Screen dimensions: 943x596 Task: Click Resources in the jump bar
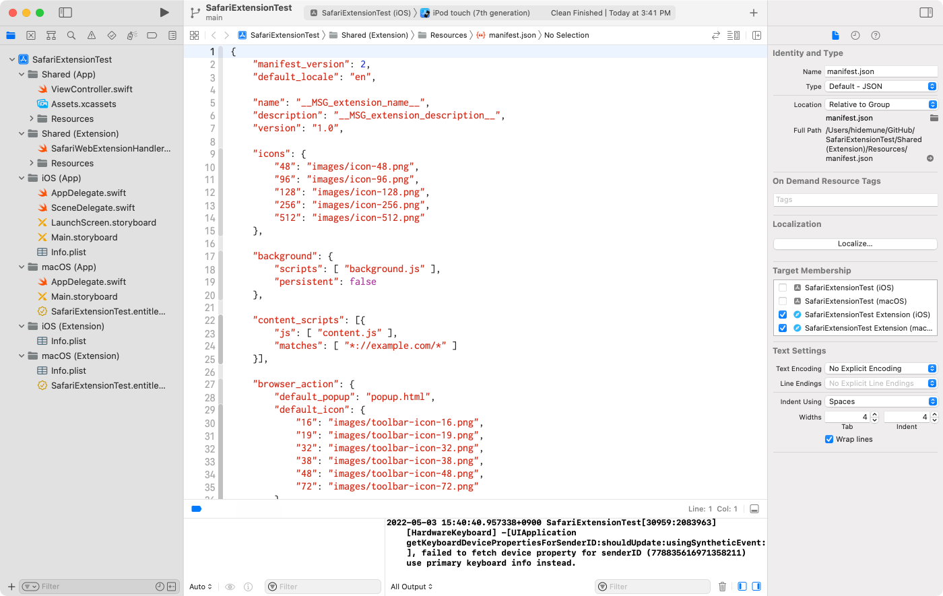443,36
